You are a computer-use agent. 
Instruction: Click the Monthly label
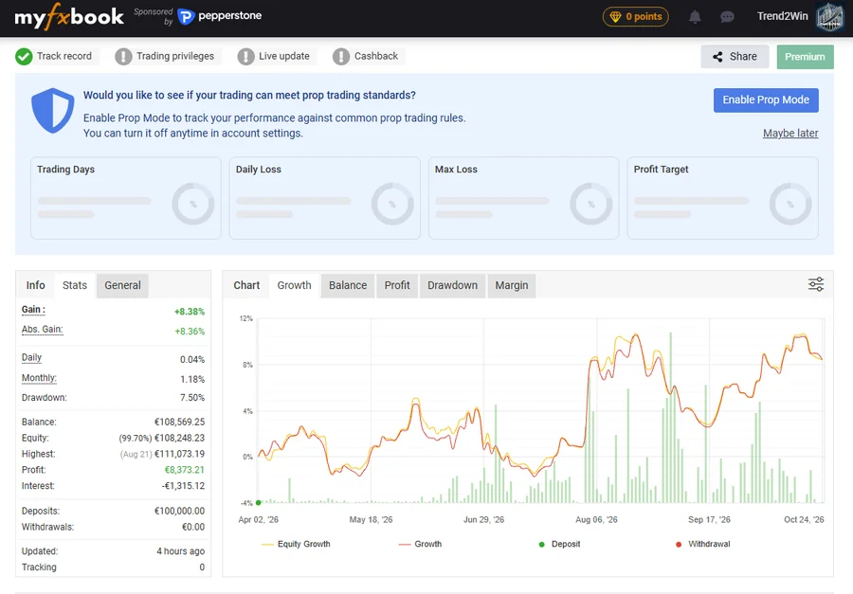39,378
